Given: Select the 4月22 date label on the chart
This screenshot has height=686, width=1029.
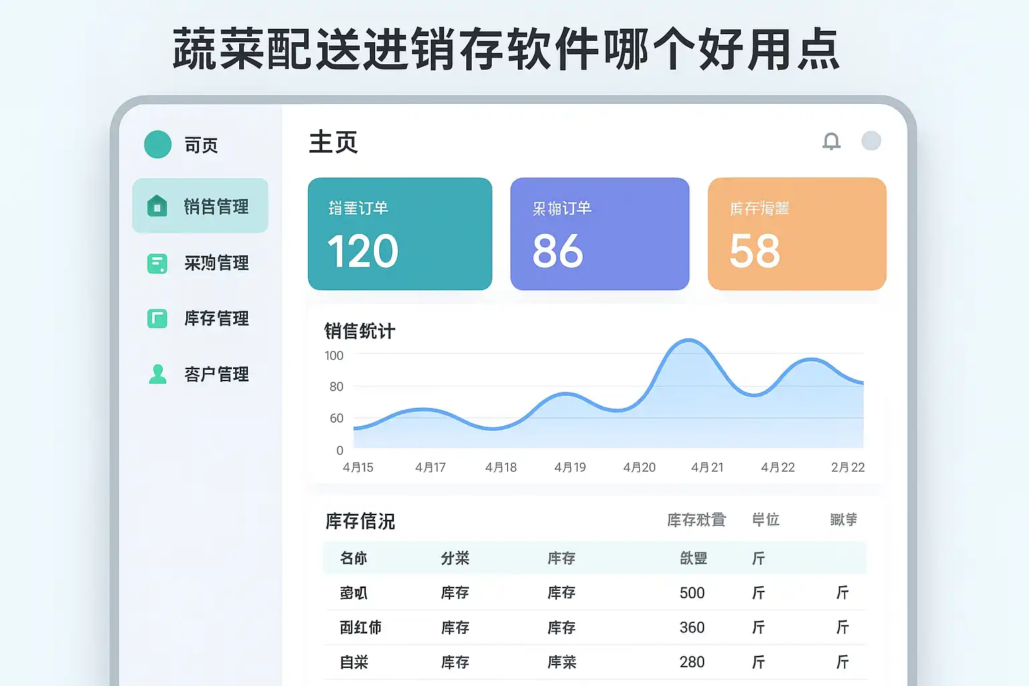Looking at the screenshot, I should [x=778, y=468].
